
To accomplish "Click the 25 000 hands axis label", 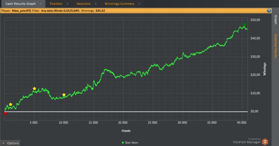I will (x=153, y=123).
